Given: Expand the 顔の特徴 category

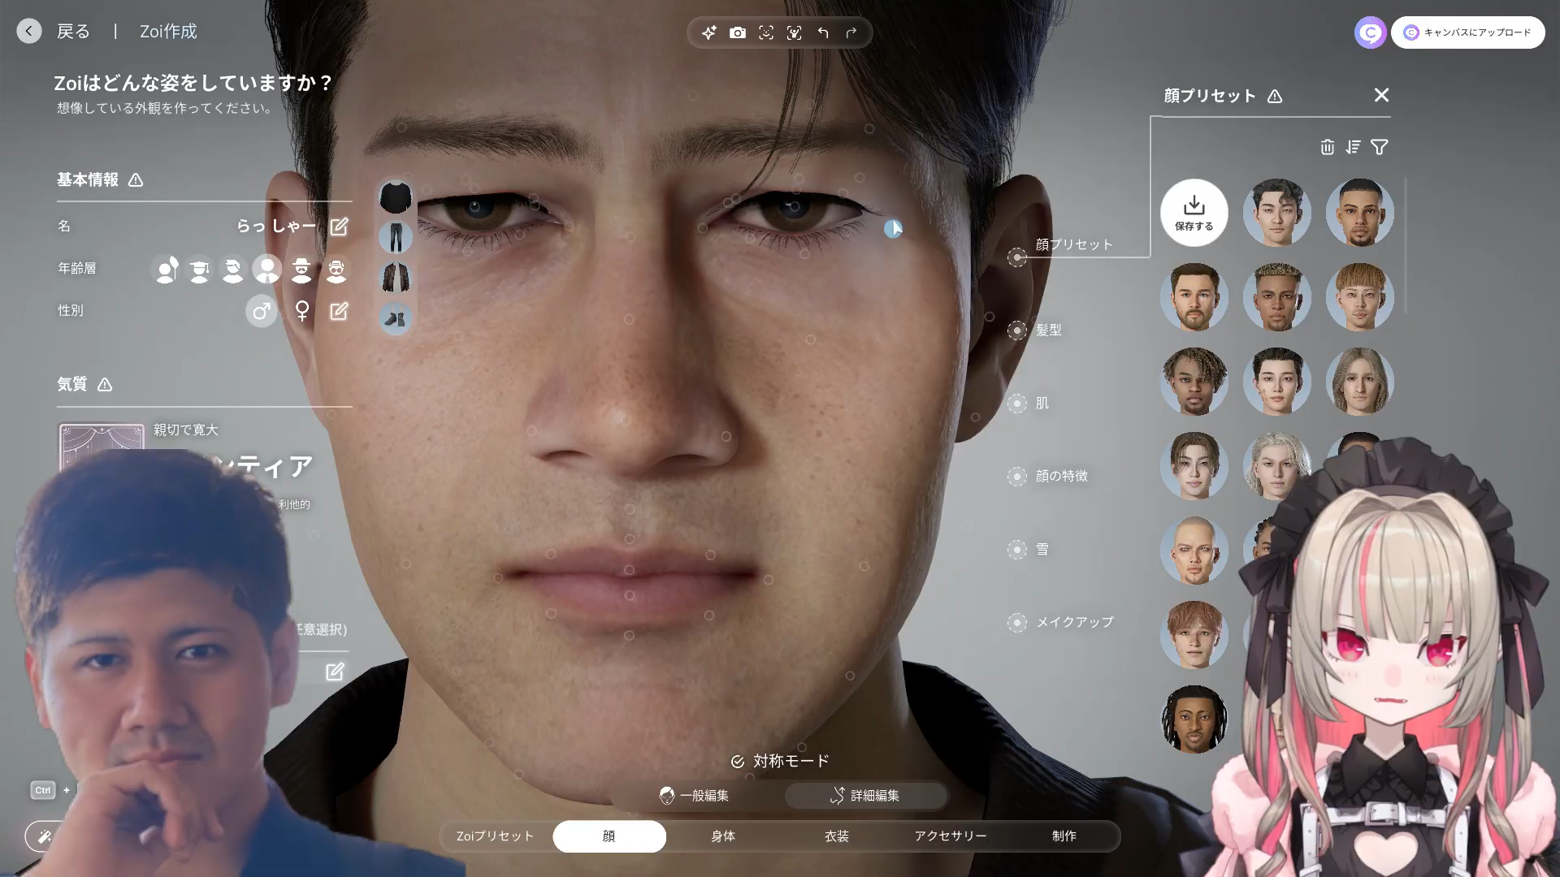Looking at the screenshot, I should (1017, 477).
